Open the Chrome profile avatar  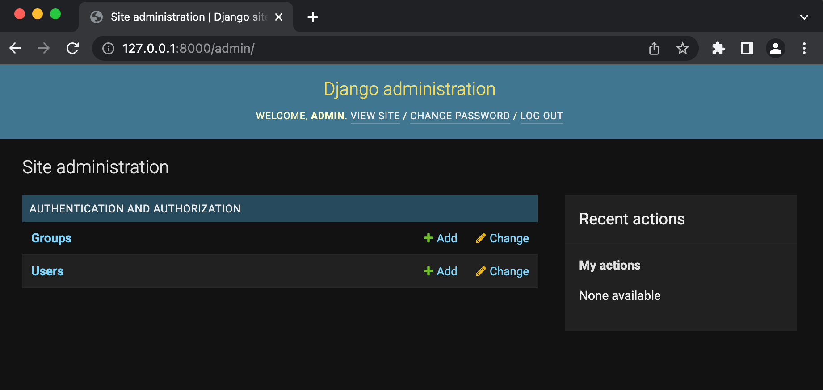click(x=776, y=48)
